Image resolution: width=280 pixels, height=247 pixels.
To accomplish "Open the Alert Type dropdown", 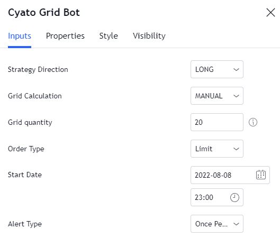I will (217, 224).
